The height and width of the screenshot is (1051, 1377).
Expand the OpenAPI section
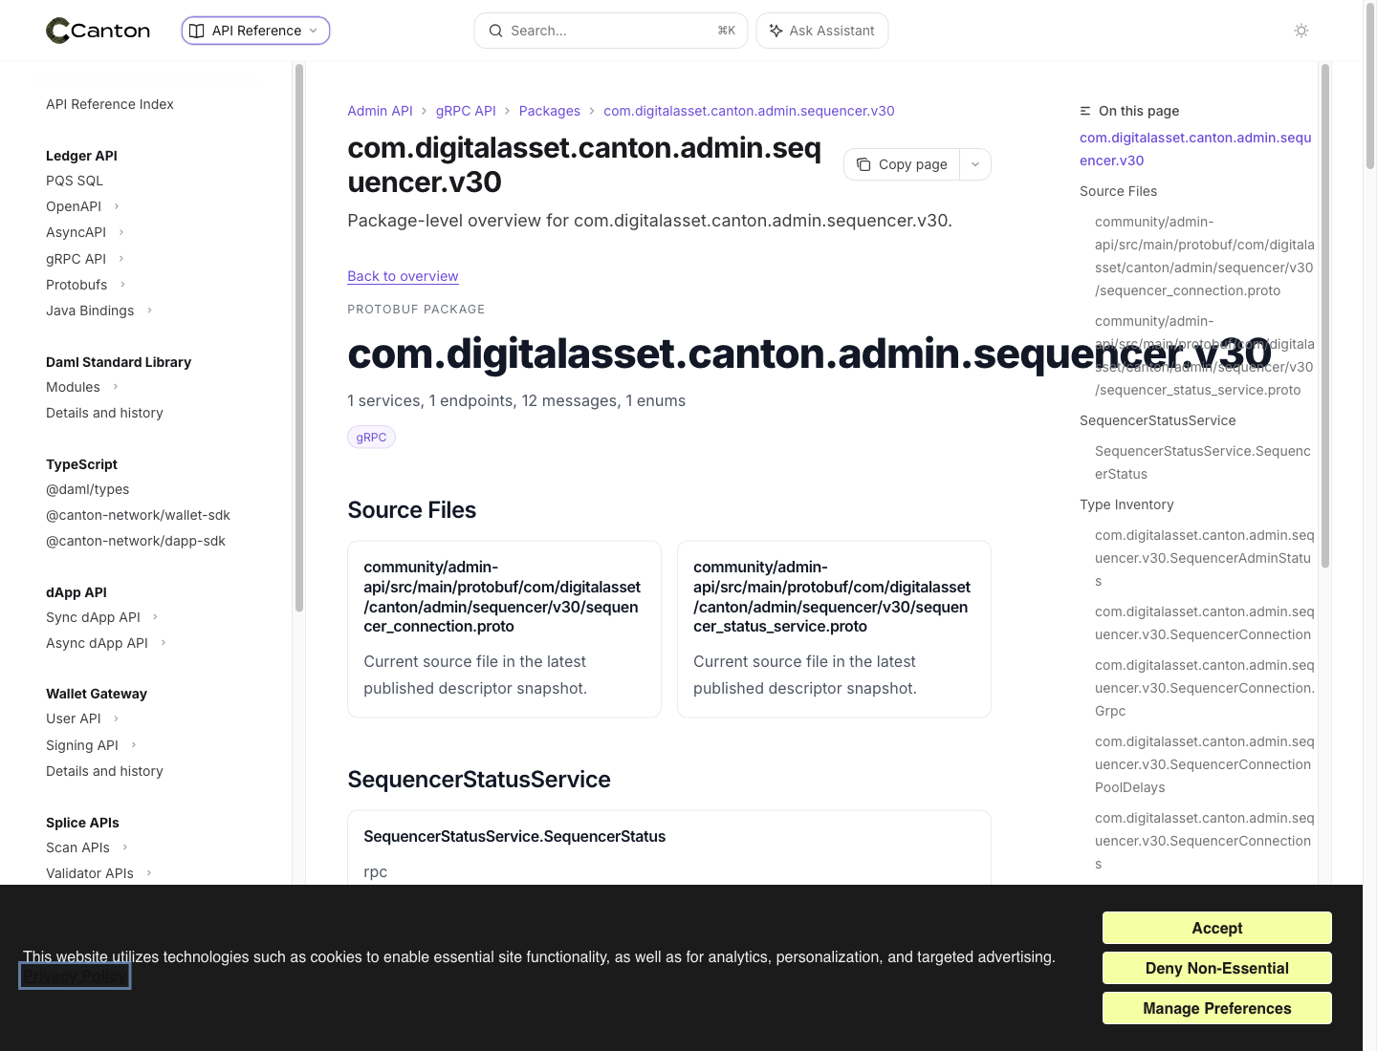[x=83, y=206]
